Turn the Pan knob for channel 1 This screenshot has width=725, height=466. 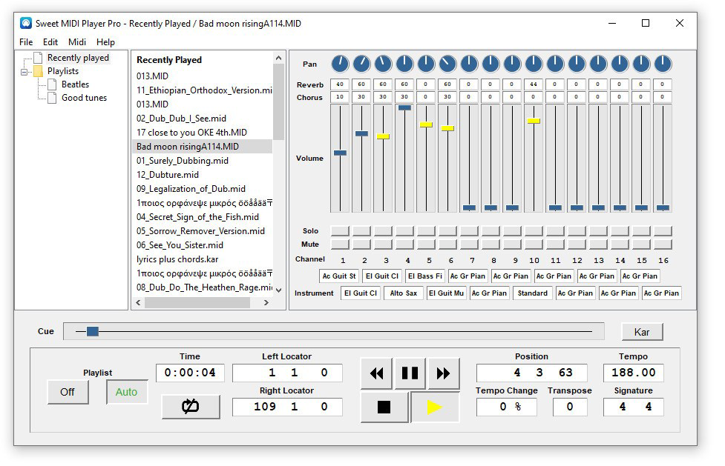click(x=341, y=64)
